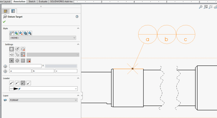Click the target area width field
The image size is (217, 118).
click(x=25, y=66)
